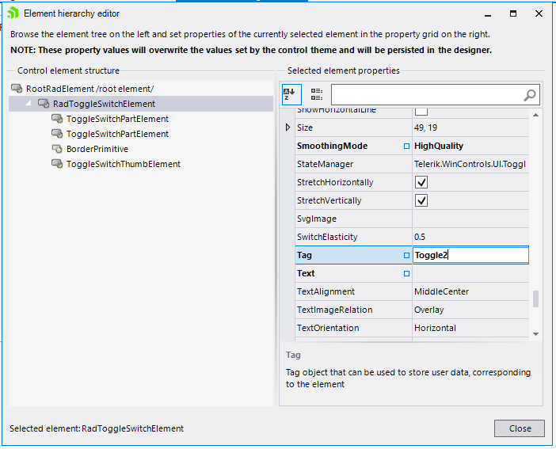Uncheck the StretchVertically checkbox
The width and height of the screenshot is (556, 449).
(422, 200)
